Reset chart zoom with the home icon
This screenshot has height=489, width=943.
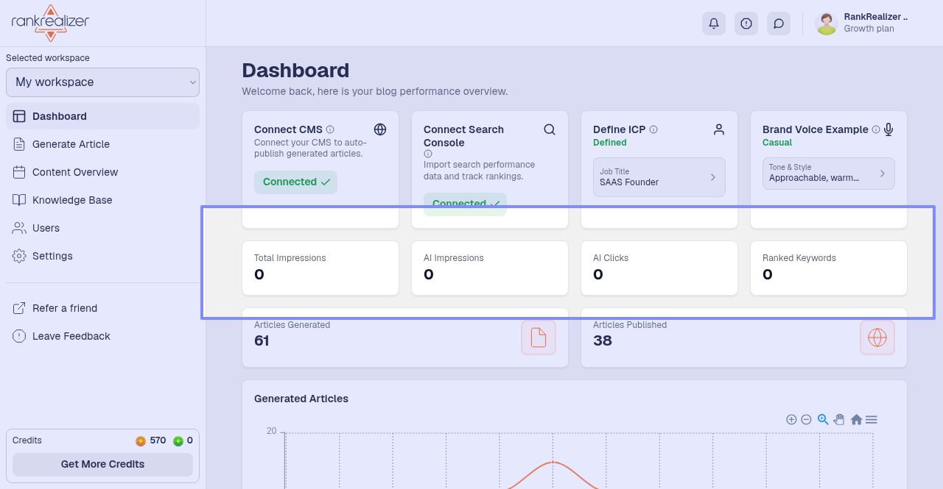click(856, 420)
